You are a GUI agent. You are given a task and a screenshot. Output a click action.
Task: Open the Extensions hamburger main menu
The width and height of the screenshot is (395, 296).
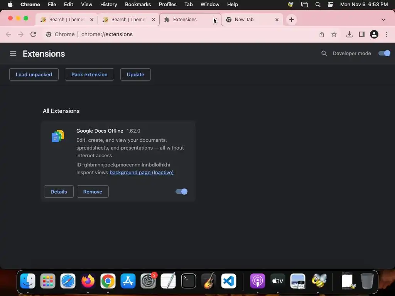point(13,54)
